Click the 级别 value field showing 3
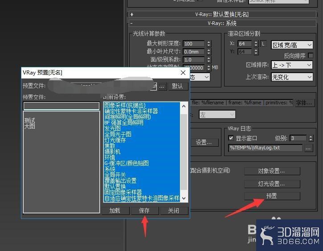This screenshot has width=323, height=251. point(298,138)
